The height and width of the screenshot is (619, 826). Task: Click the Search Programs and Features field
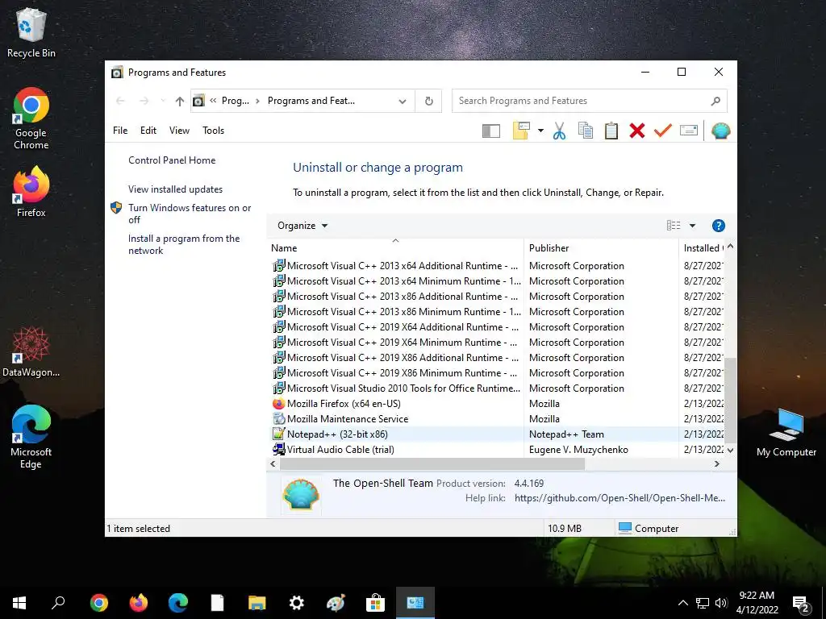(x=589, y=101)
